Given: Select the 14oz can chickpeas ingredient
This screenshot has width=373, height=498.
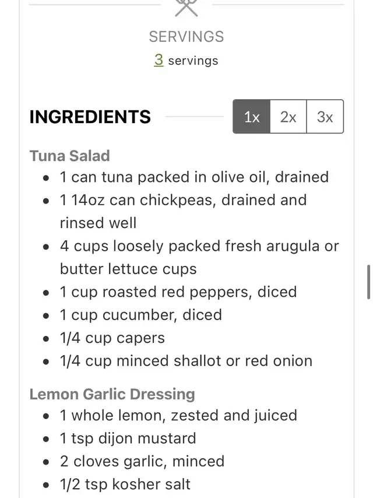Looking at the screenshot, I should (184, 212).
